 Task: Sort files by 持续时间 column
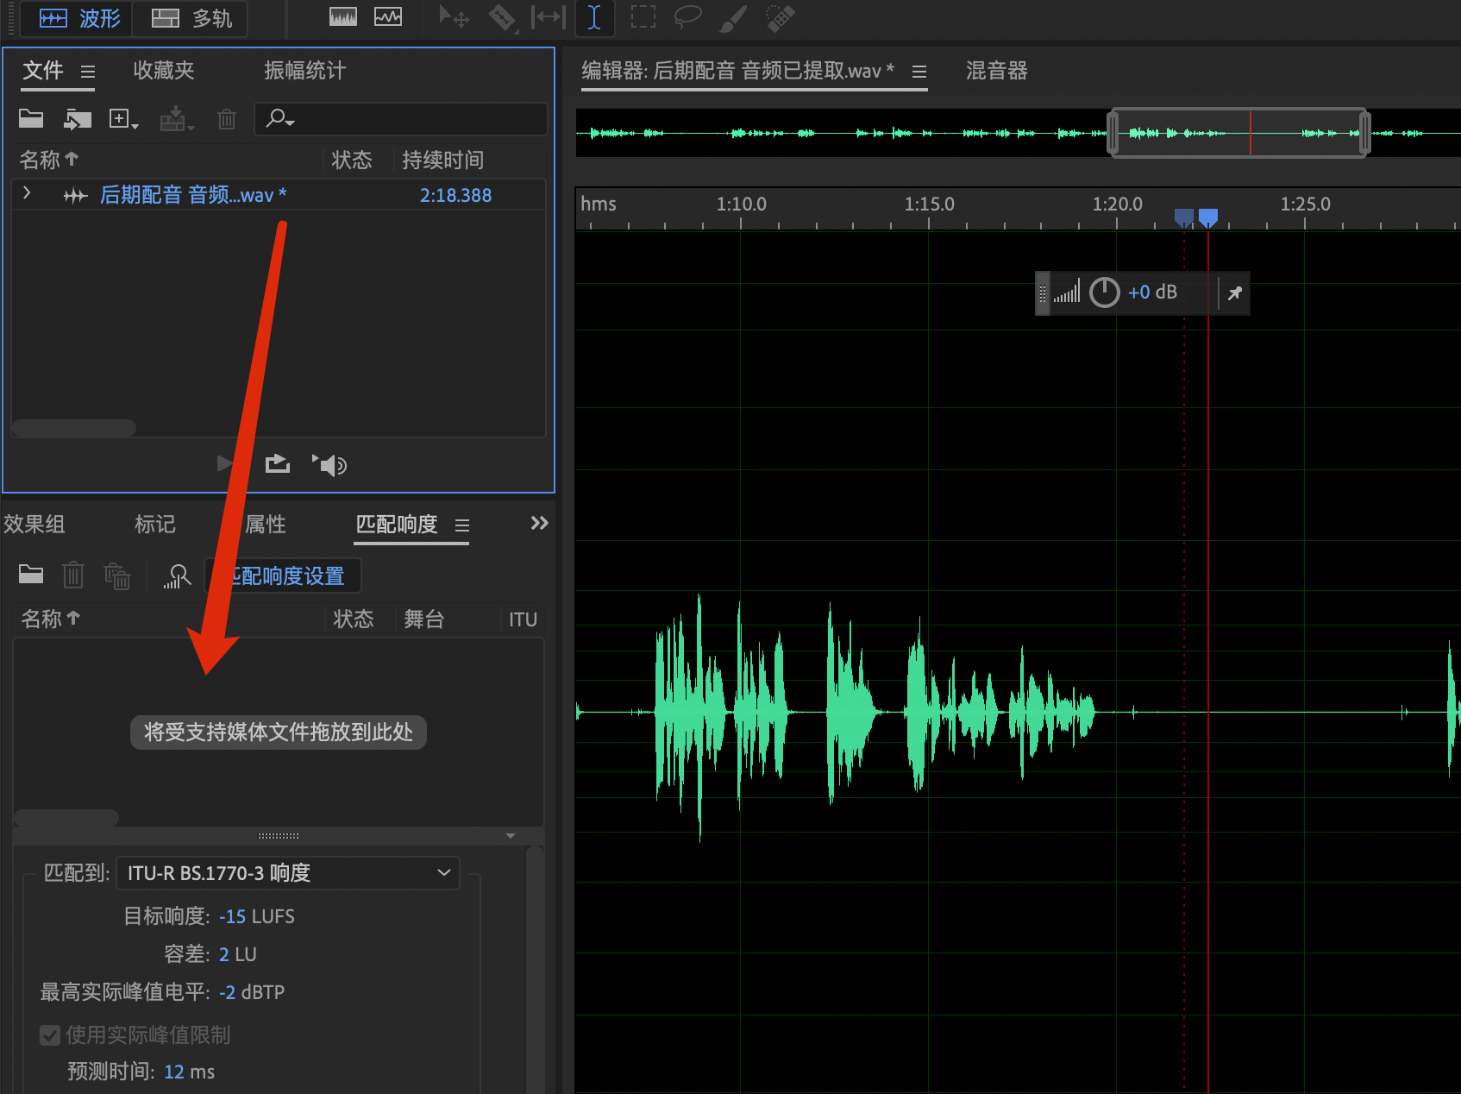click(x=442, y=160)
